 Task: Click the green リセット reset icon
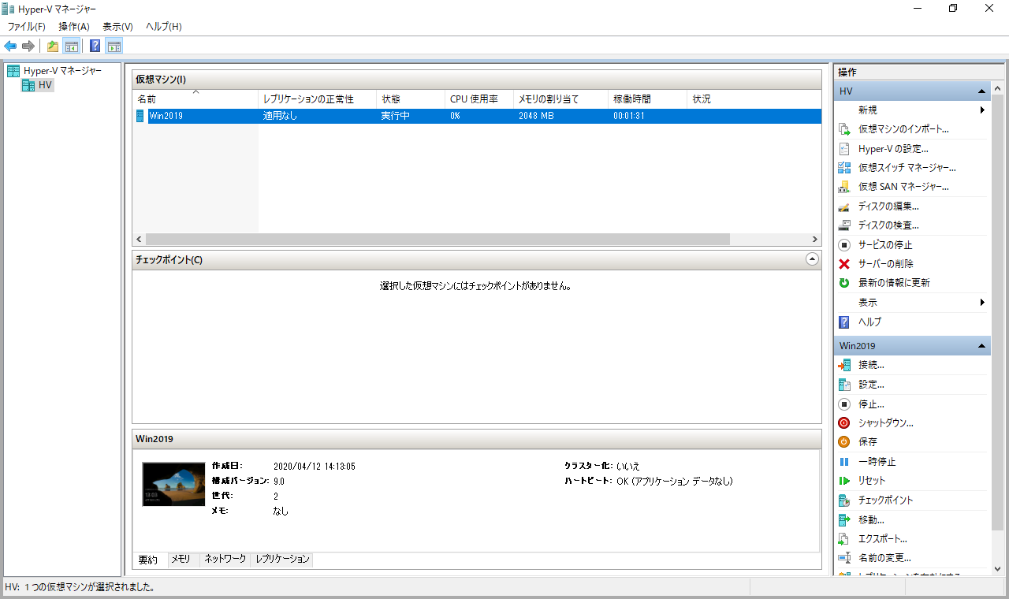click(x=844, y=481)
